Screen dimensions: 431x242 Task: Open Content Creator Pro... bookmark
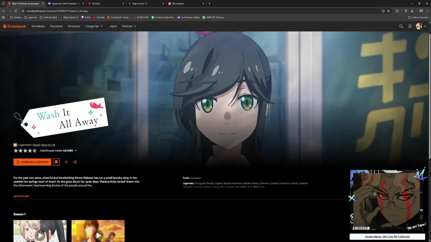163,17
